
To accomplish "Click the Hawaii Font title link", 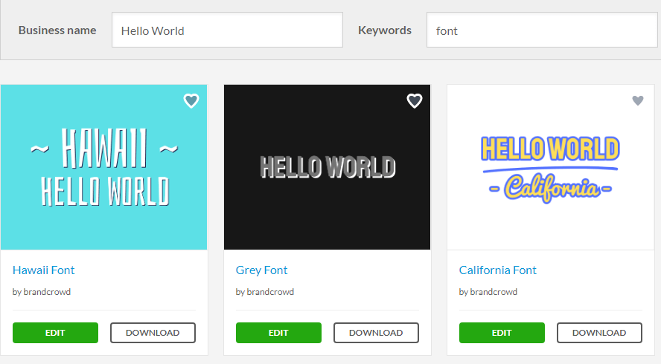I will tap(44, 270).
